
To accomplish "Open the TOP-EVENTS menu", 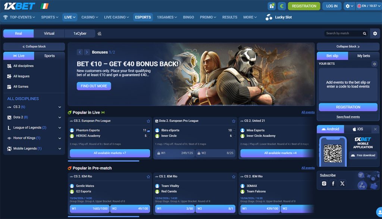I will click(x=19, y=17).
